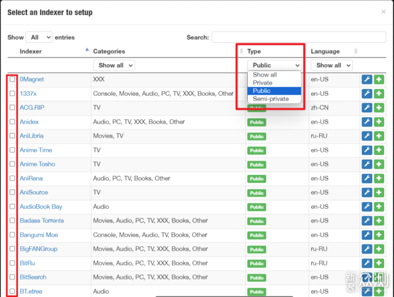Open configure wrench for BigFANGroup
This screenshot has height=297, width=394.
[367, 249]
